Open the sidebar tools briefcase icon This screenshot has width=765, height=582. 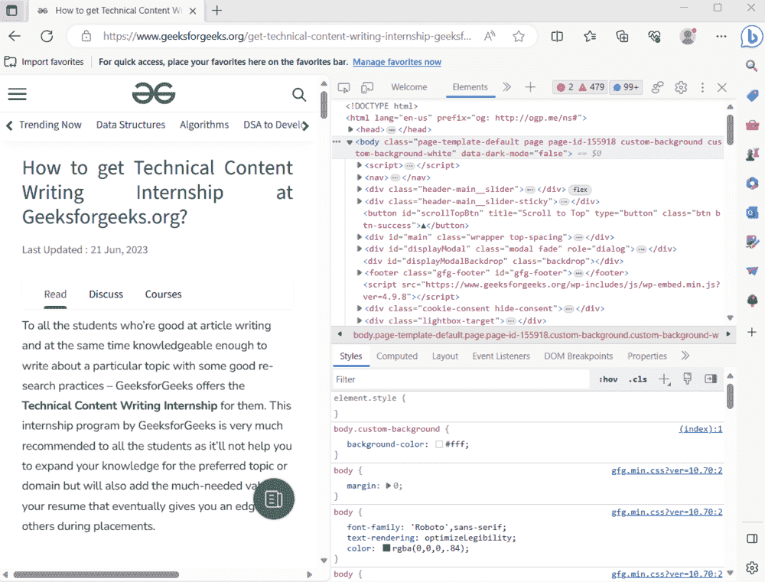(x=752, y=125)
